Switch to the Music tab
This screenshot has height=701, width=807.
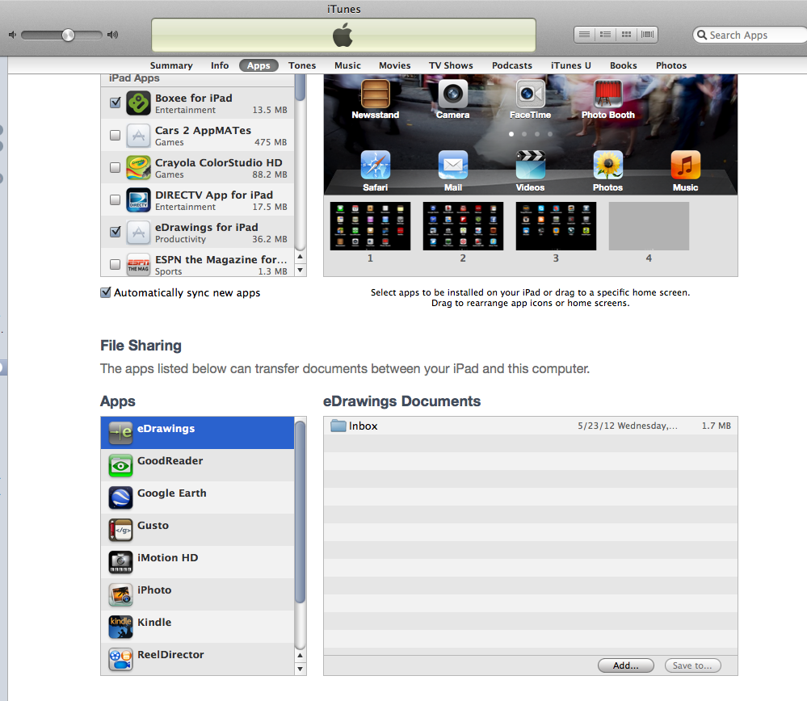[x=347, y=65]
